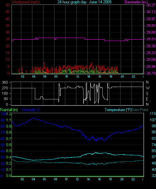The height and width of the screenshot is (189, 156).
Task: Click the 'W' compass label
Action: click(x=148, y=88)
